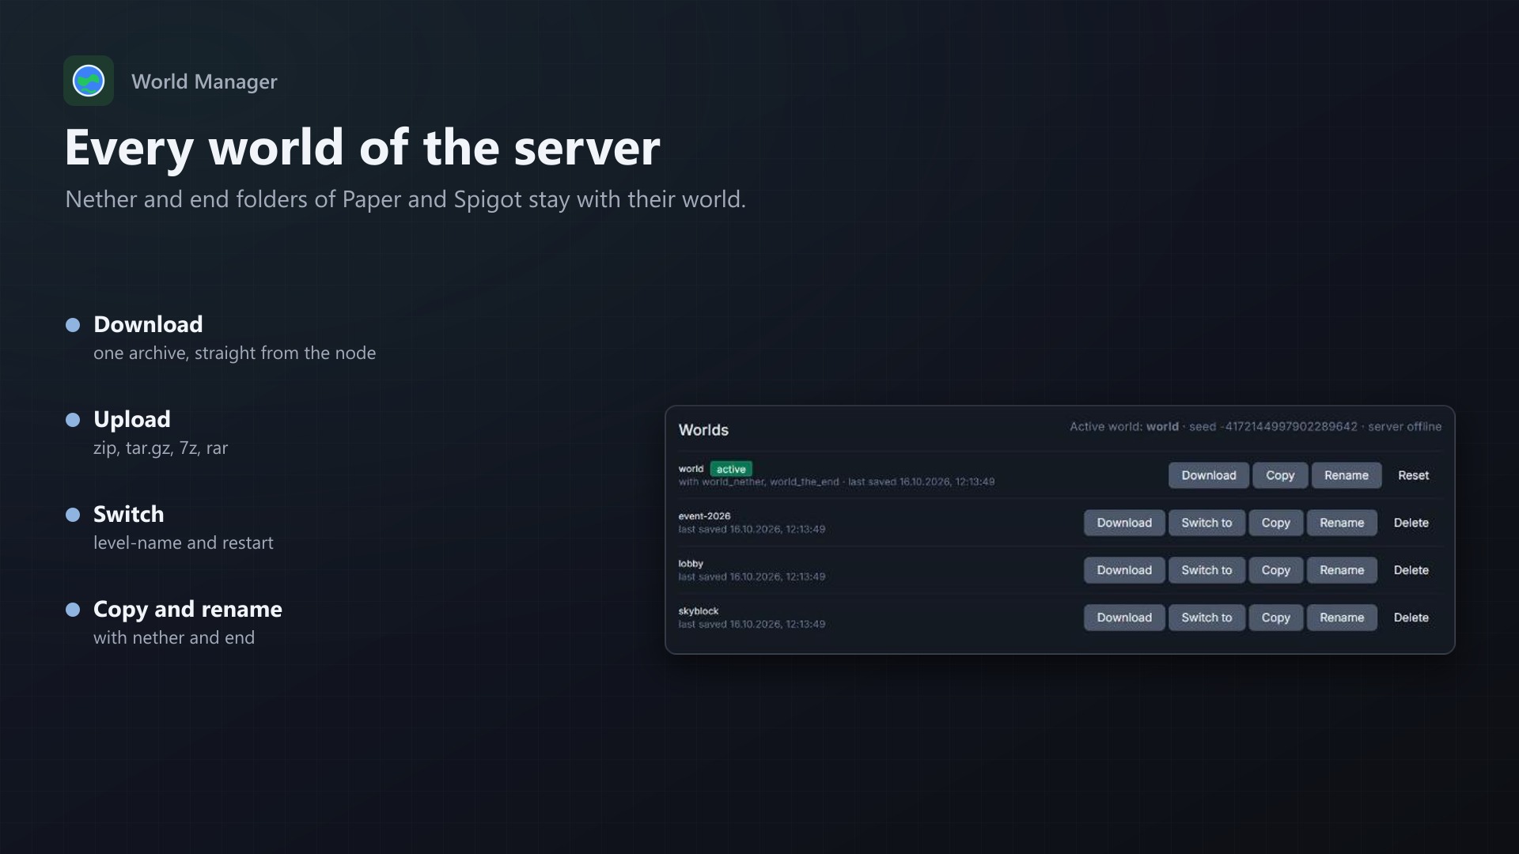The width and height of the screenshot is (1519, 854).
Task: Click the 'Active world: world' status text
Action: pos(1124,426)
